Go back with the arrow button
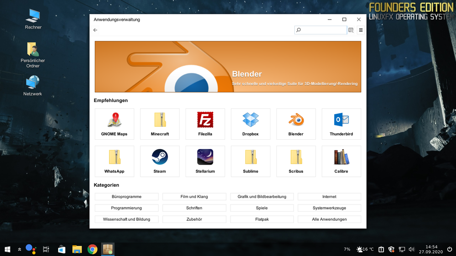Screen dimensions: 456x256 tap(95, 30)
